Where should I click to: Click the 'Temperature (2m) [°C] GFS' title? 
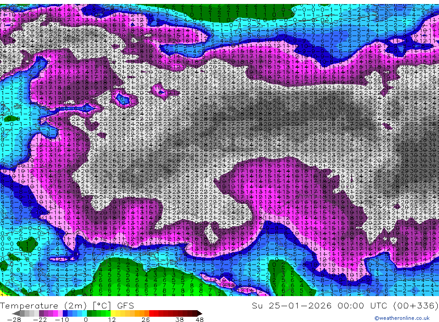coord(67,306)
